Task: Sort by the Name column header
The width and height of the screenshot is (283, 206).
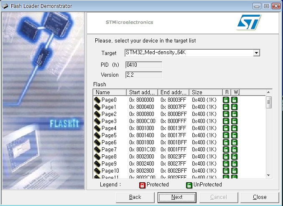Action: tap(110, 93)
